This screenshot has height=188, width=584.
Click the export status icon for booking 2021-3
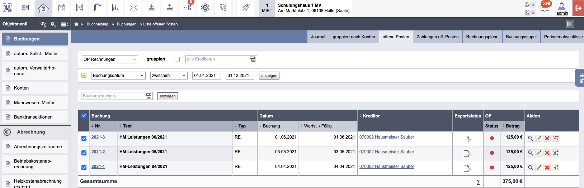(467, 139)
